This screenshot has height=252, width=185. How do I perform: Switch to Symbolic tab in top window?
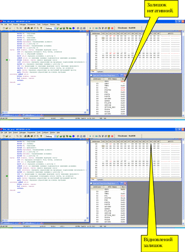pos(100,72)
